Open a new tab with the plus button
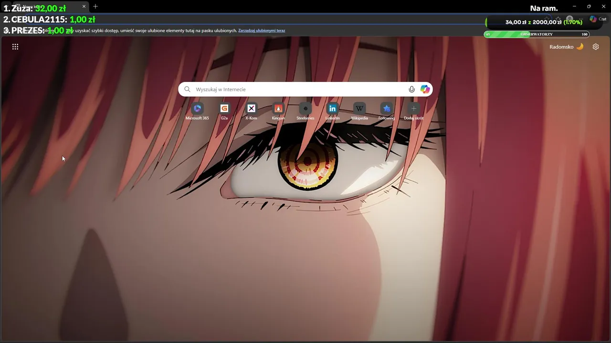This screenshot has width=611, height=343. pyautogui.click(x=95, y=6)
